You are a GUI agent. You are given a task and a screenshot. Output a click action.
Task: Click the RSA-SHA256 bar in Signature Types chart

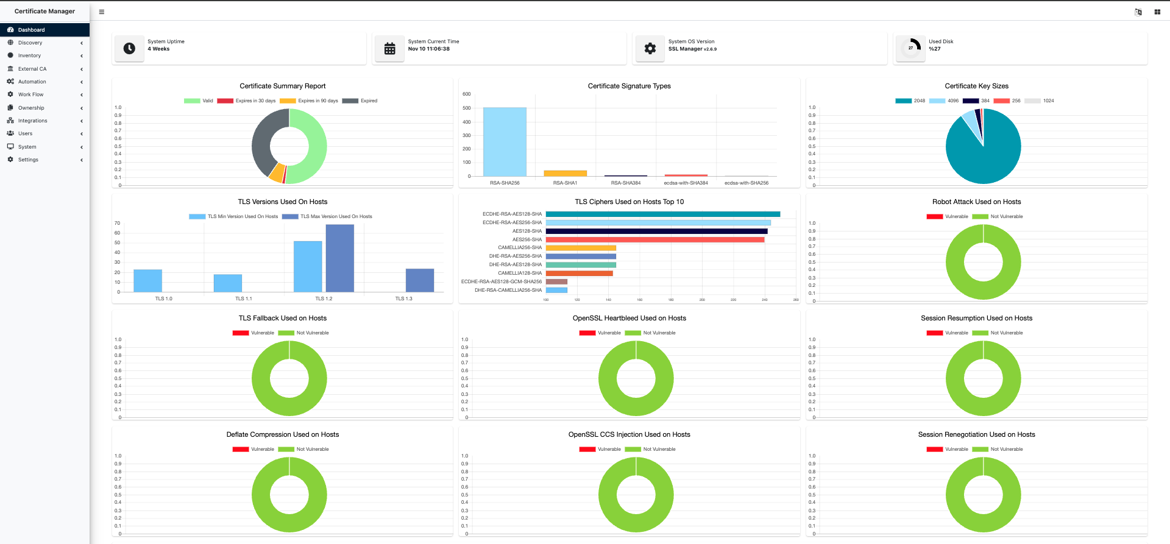coord(505,142)
